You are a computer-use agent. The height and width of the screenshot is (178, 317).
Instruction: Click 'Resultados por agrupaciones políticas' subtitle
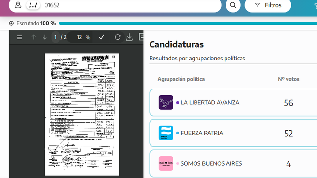pos(197,59)
